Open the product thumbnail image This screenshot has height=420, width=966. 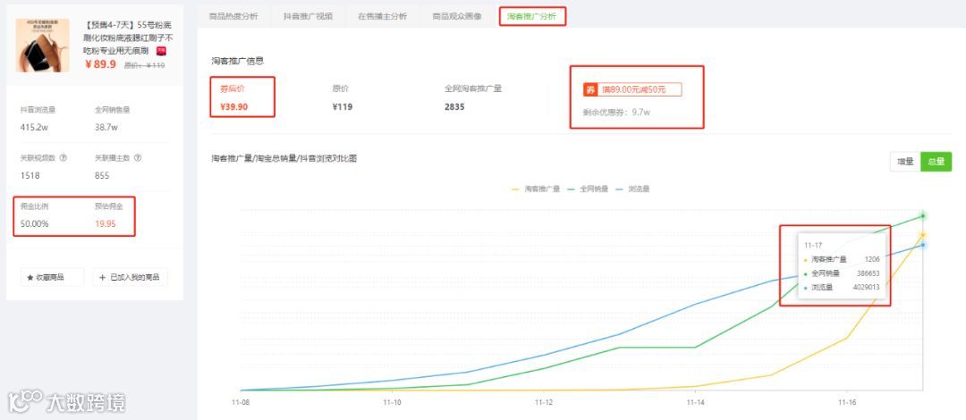click(x=43, y=46)
